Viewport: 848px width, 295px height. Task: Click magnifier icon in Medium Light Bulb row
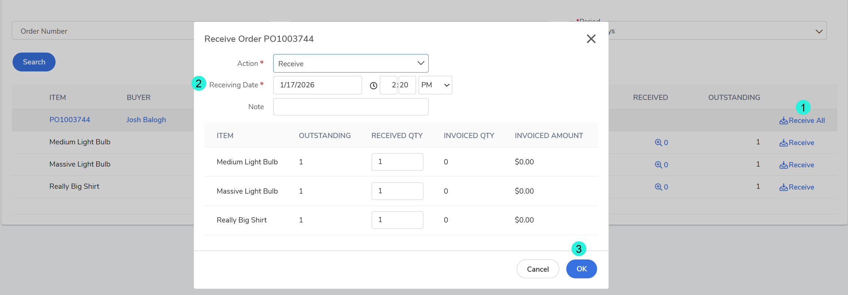tap(658, 143)
